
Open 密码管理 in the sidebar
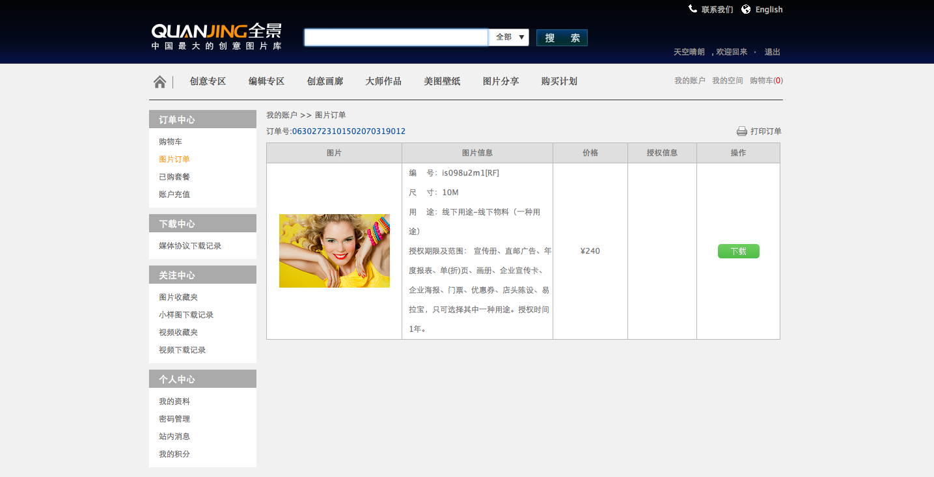tap(174, 419)
